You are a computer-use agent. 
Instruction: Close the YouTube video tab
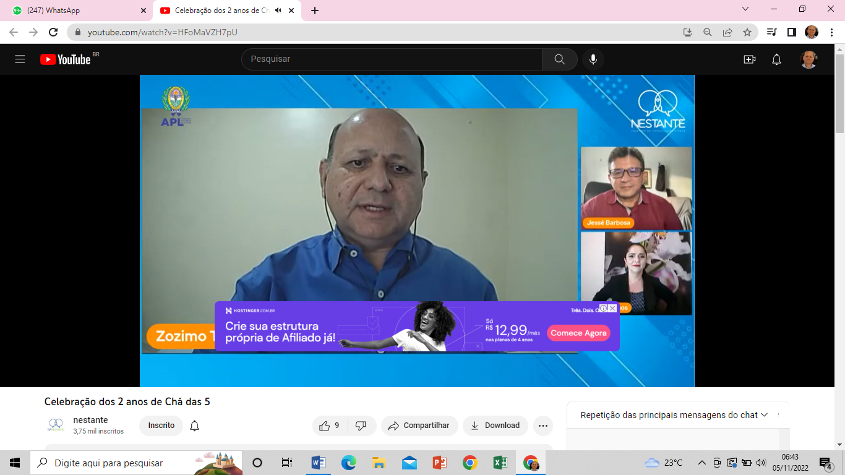[291, 11]
